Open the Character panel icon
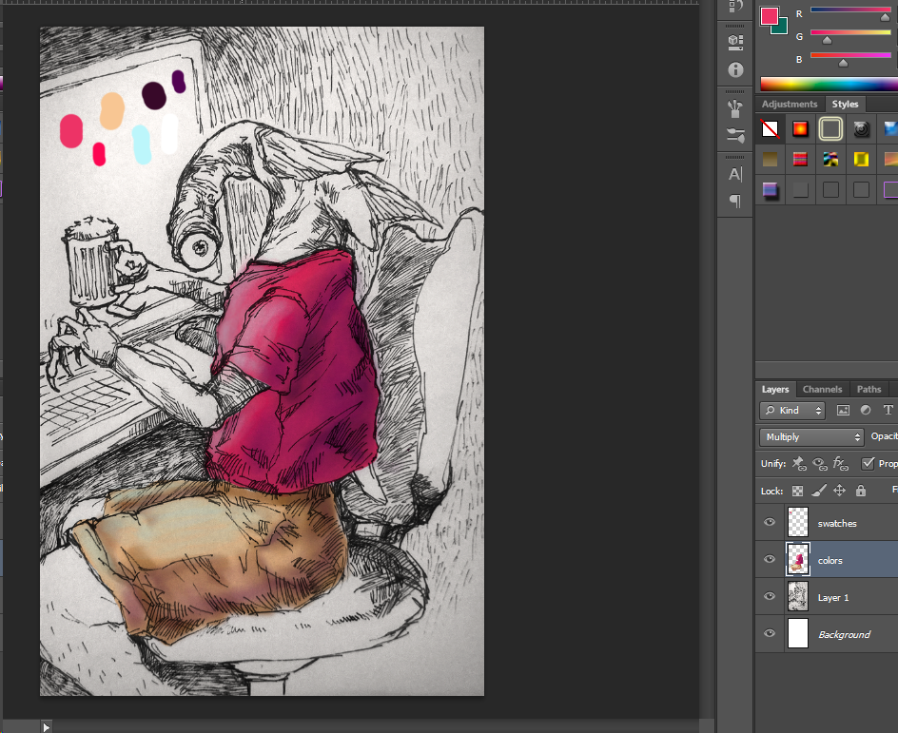 click(x=735, y=174)
